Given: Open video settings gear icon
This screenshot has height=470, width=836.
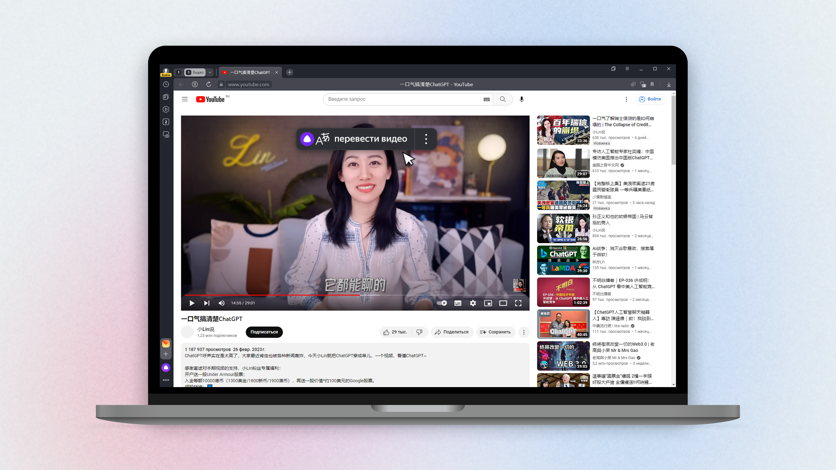Looking at the screenshot, I should click(x=473, y=303).
